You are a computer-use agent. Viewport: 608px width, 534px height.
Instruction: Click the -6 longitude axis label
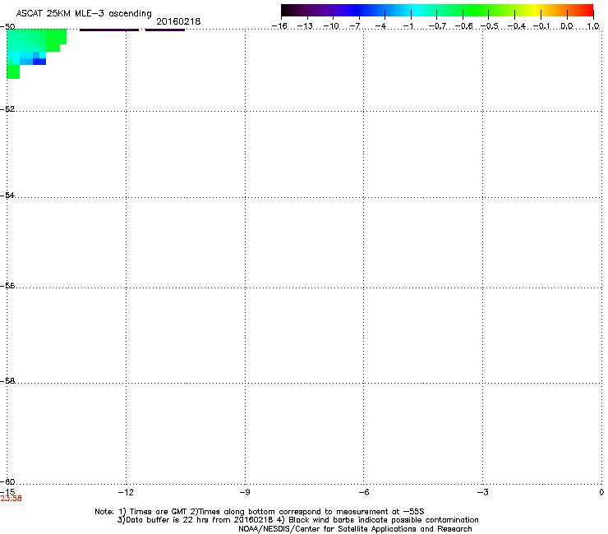click(363, 492)
